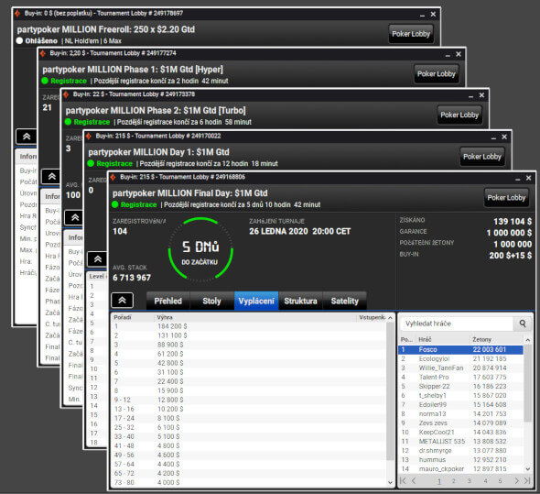Screen dimensions: 540x494
Task: Open page 4 of player list
Action: tap(485, 481)
